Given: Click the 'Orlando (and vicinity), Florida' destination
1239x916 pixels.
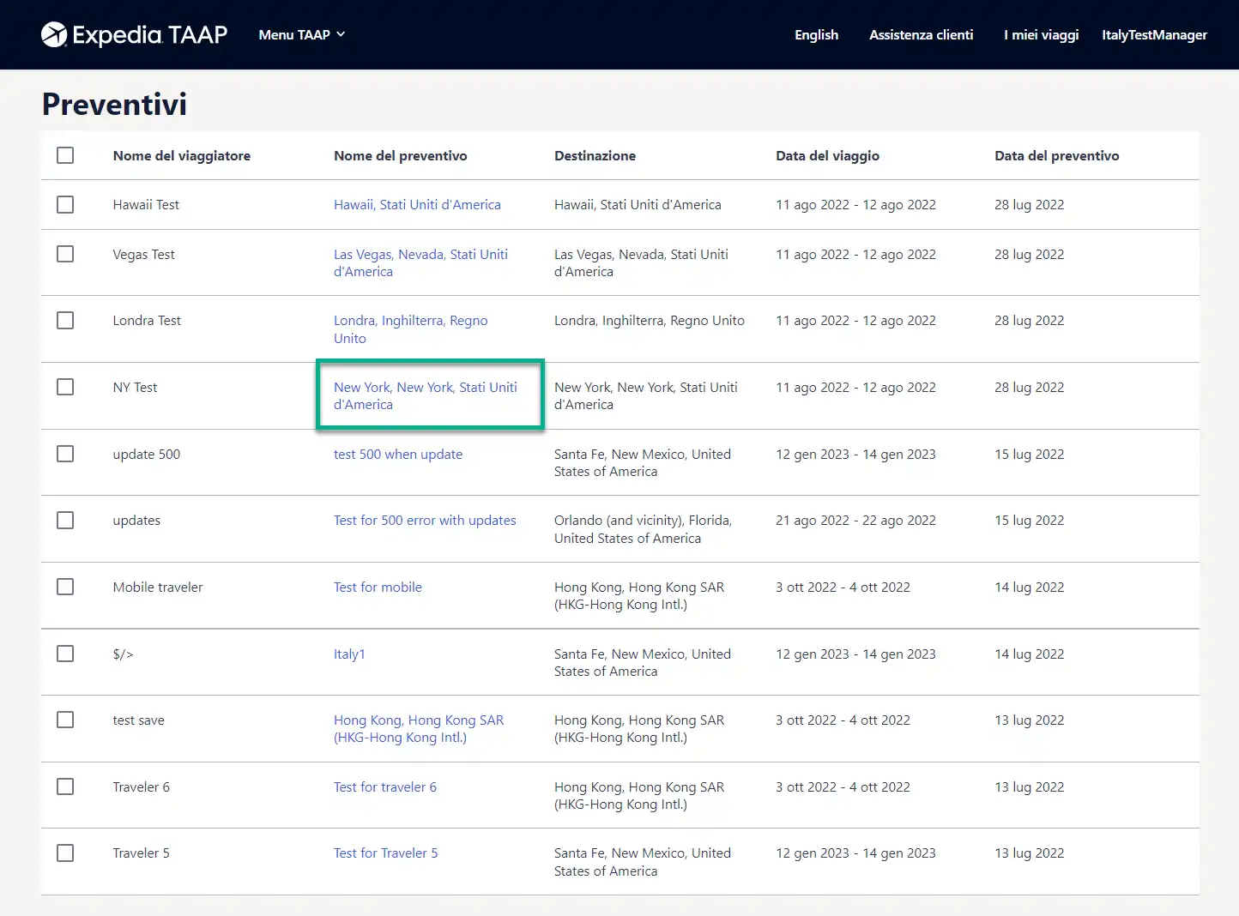Looking at the screenshot, I should 643,529.
